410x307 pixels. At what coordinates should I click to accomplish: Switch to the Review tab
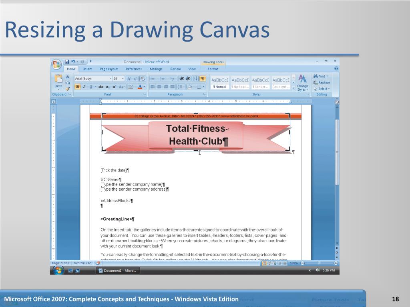click(175, 69)
